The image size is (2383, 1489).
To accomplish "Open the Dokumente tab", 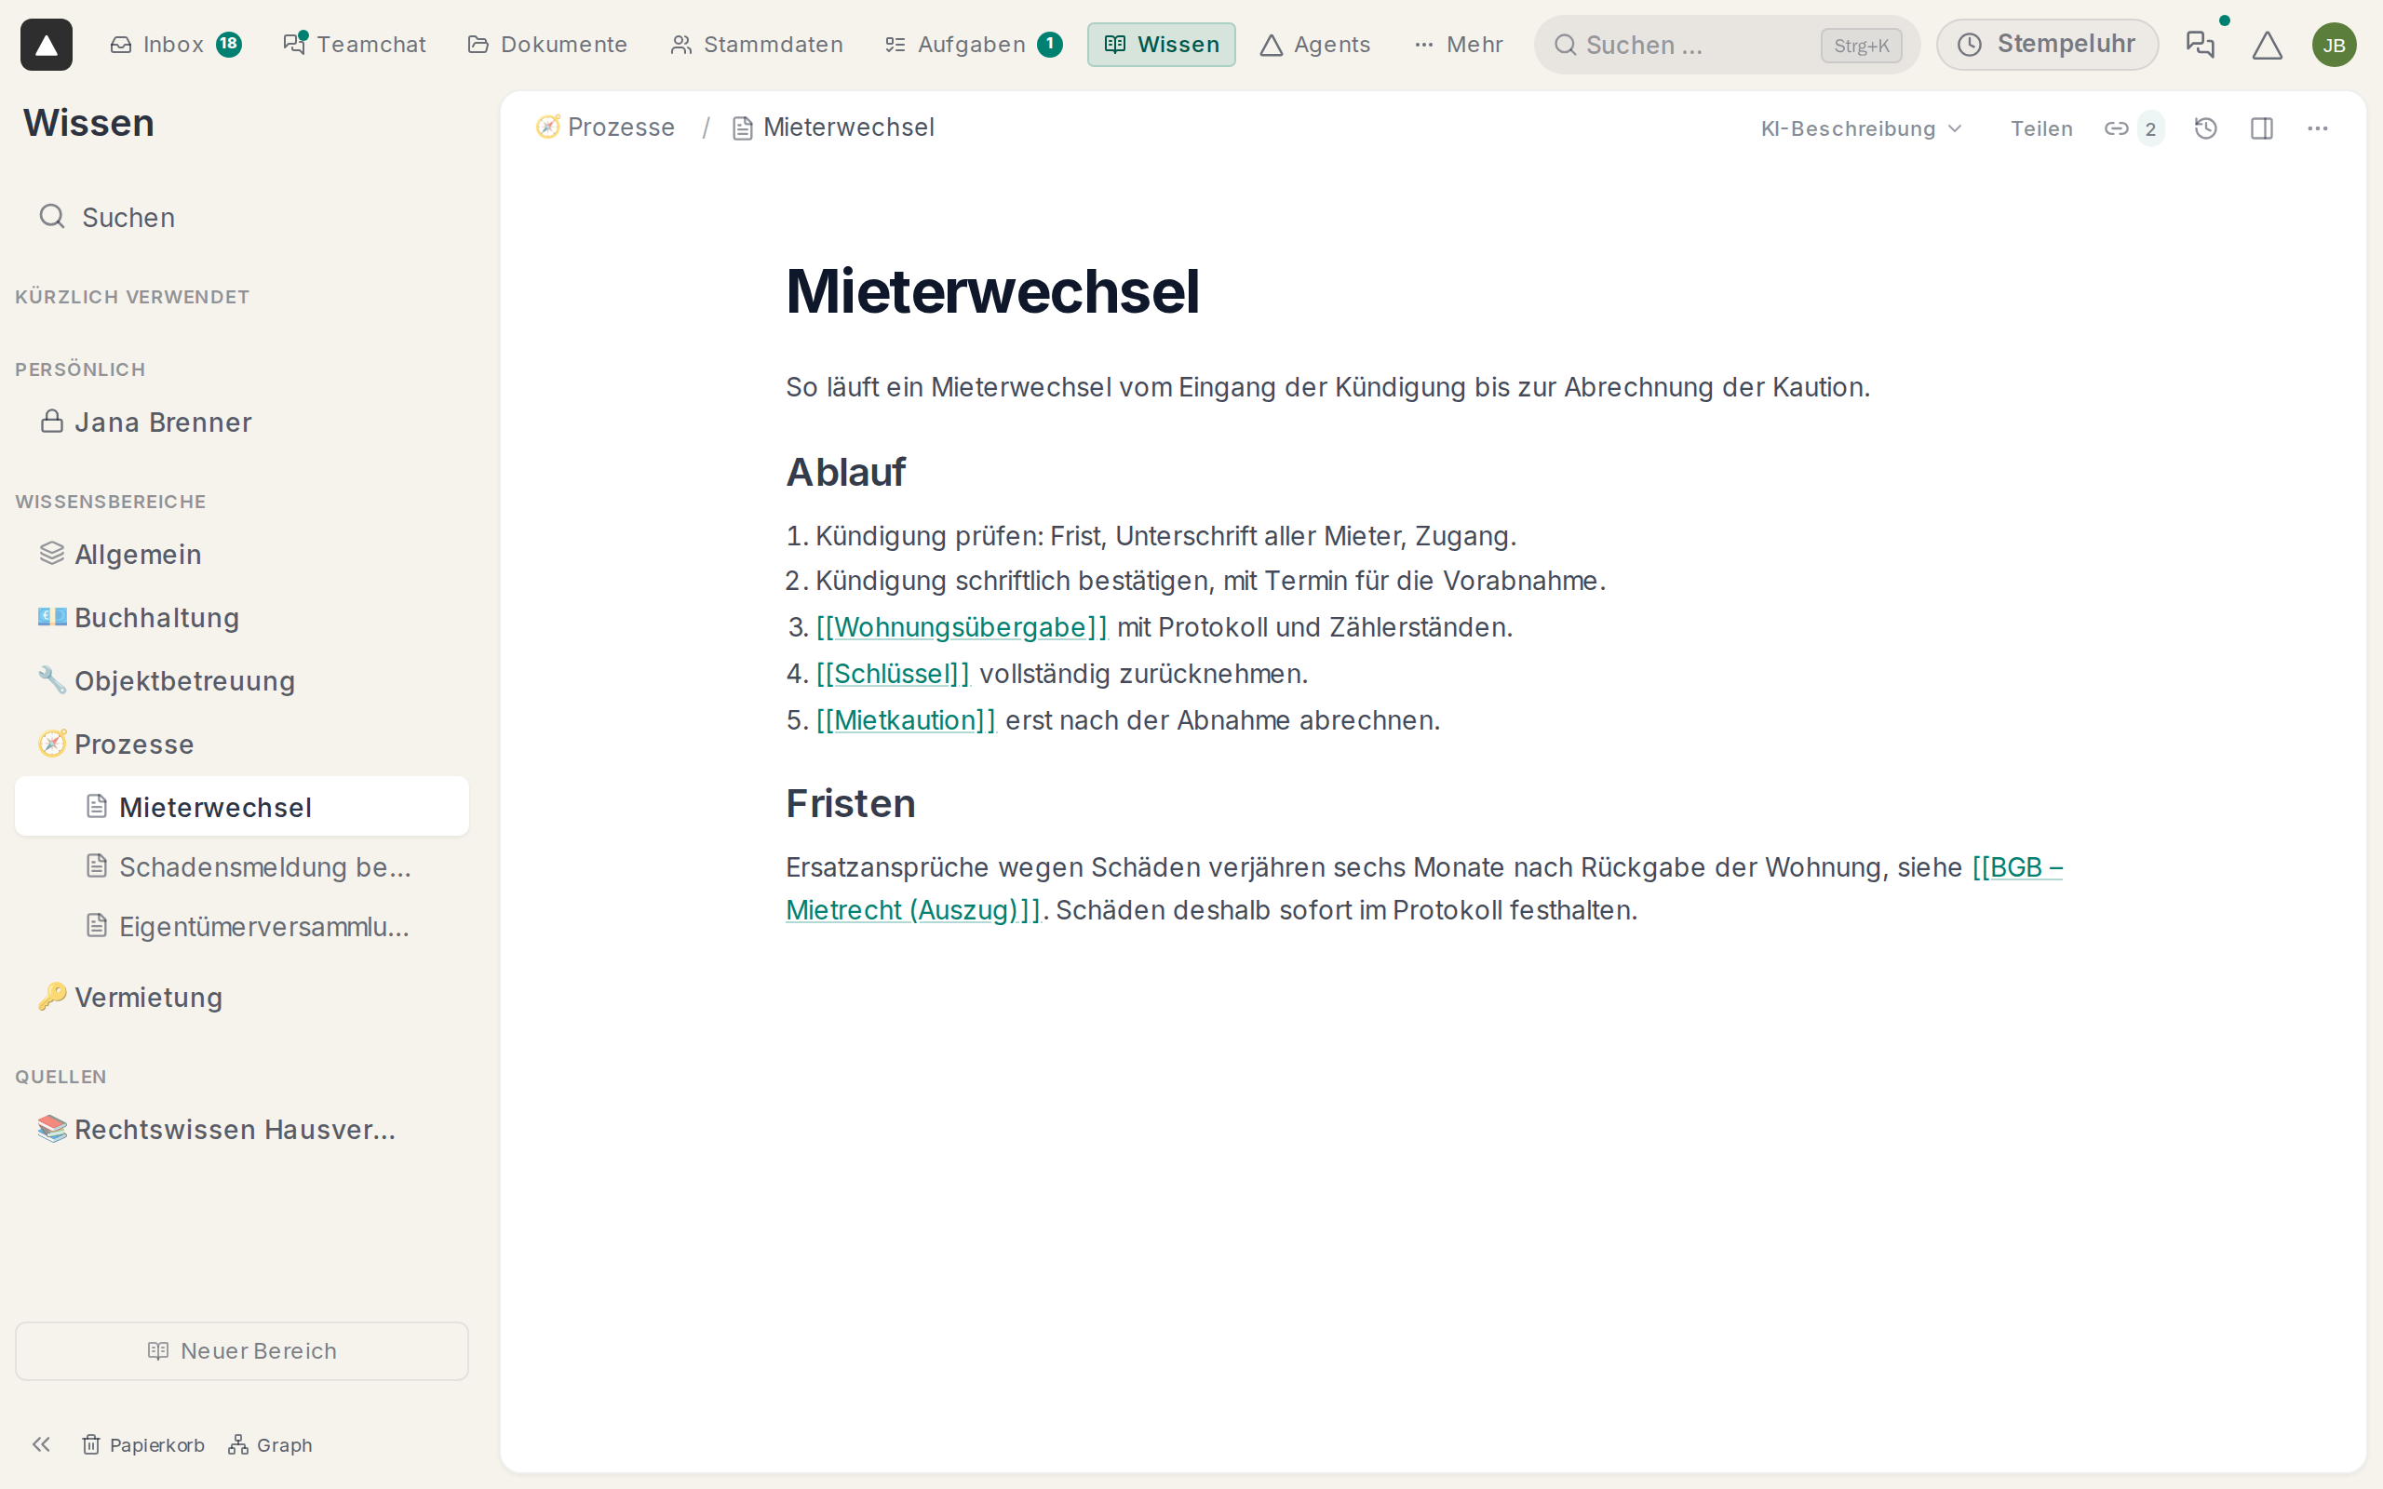I will 547,45.
